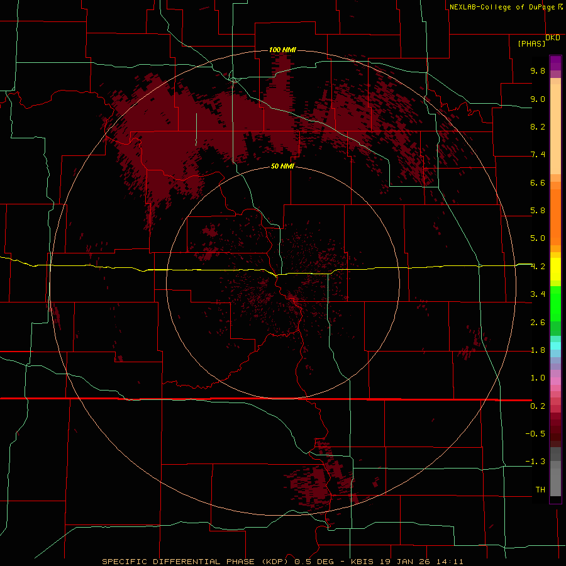Click the 1.0 value on color scale
The image size is (566, 566).
coord(538,378)
